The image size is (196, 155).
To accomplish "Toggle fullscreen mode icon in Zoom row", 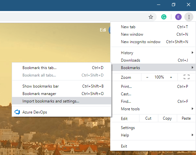I will [187, 77].
